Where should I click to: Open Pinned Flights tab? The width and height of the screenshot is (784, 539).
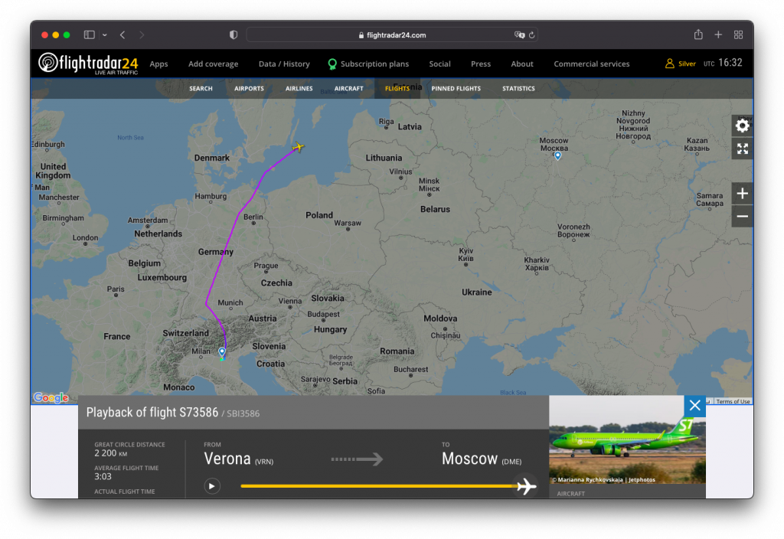(456, 89)
